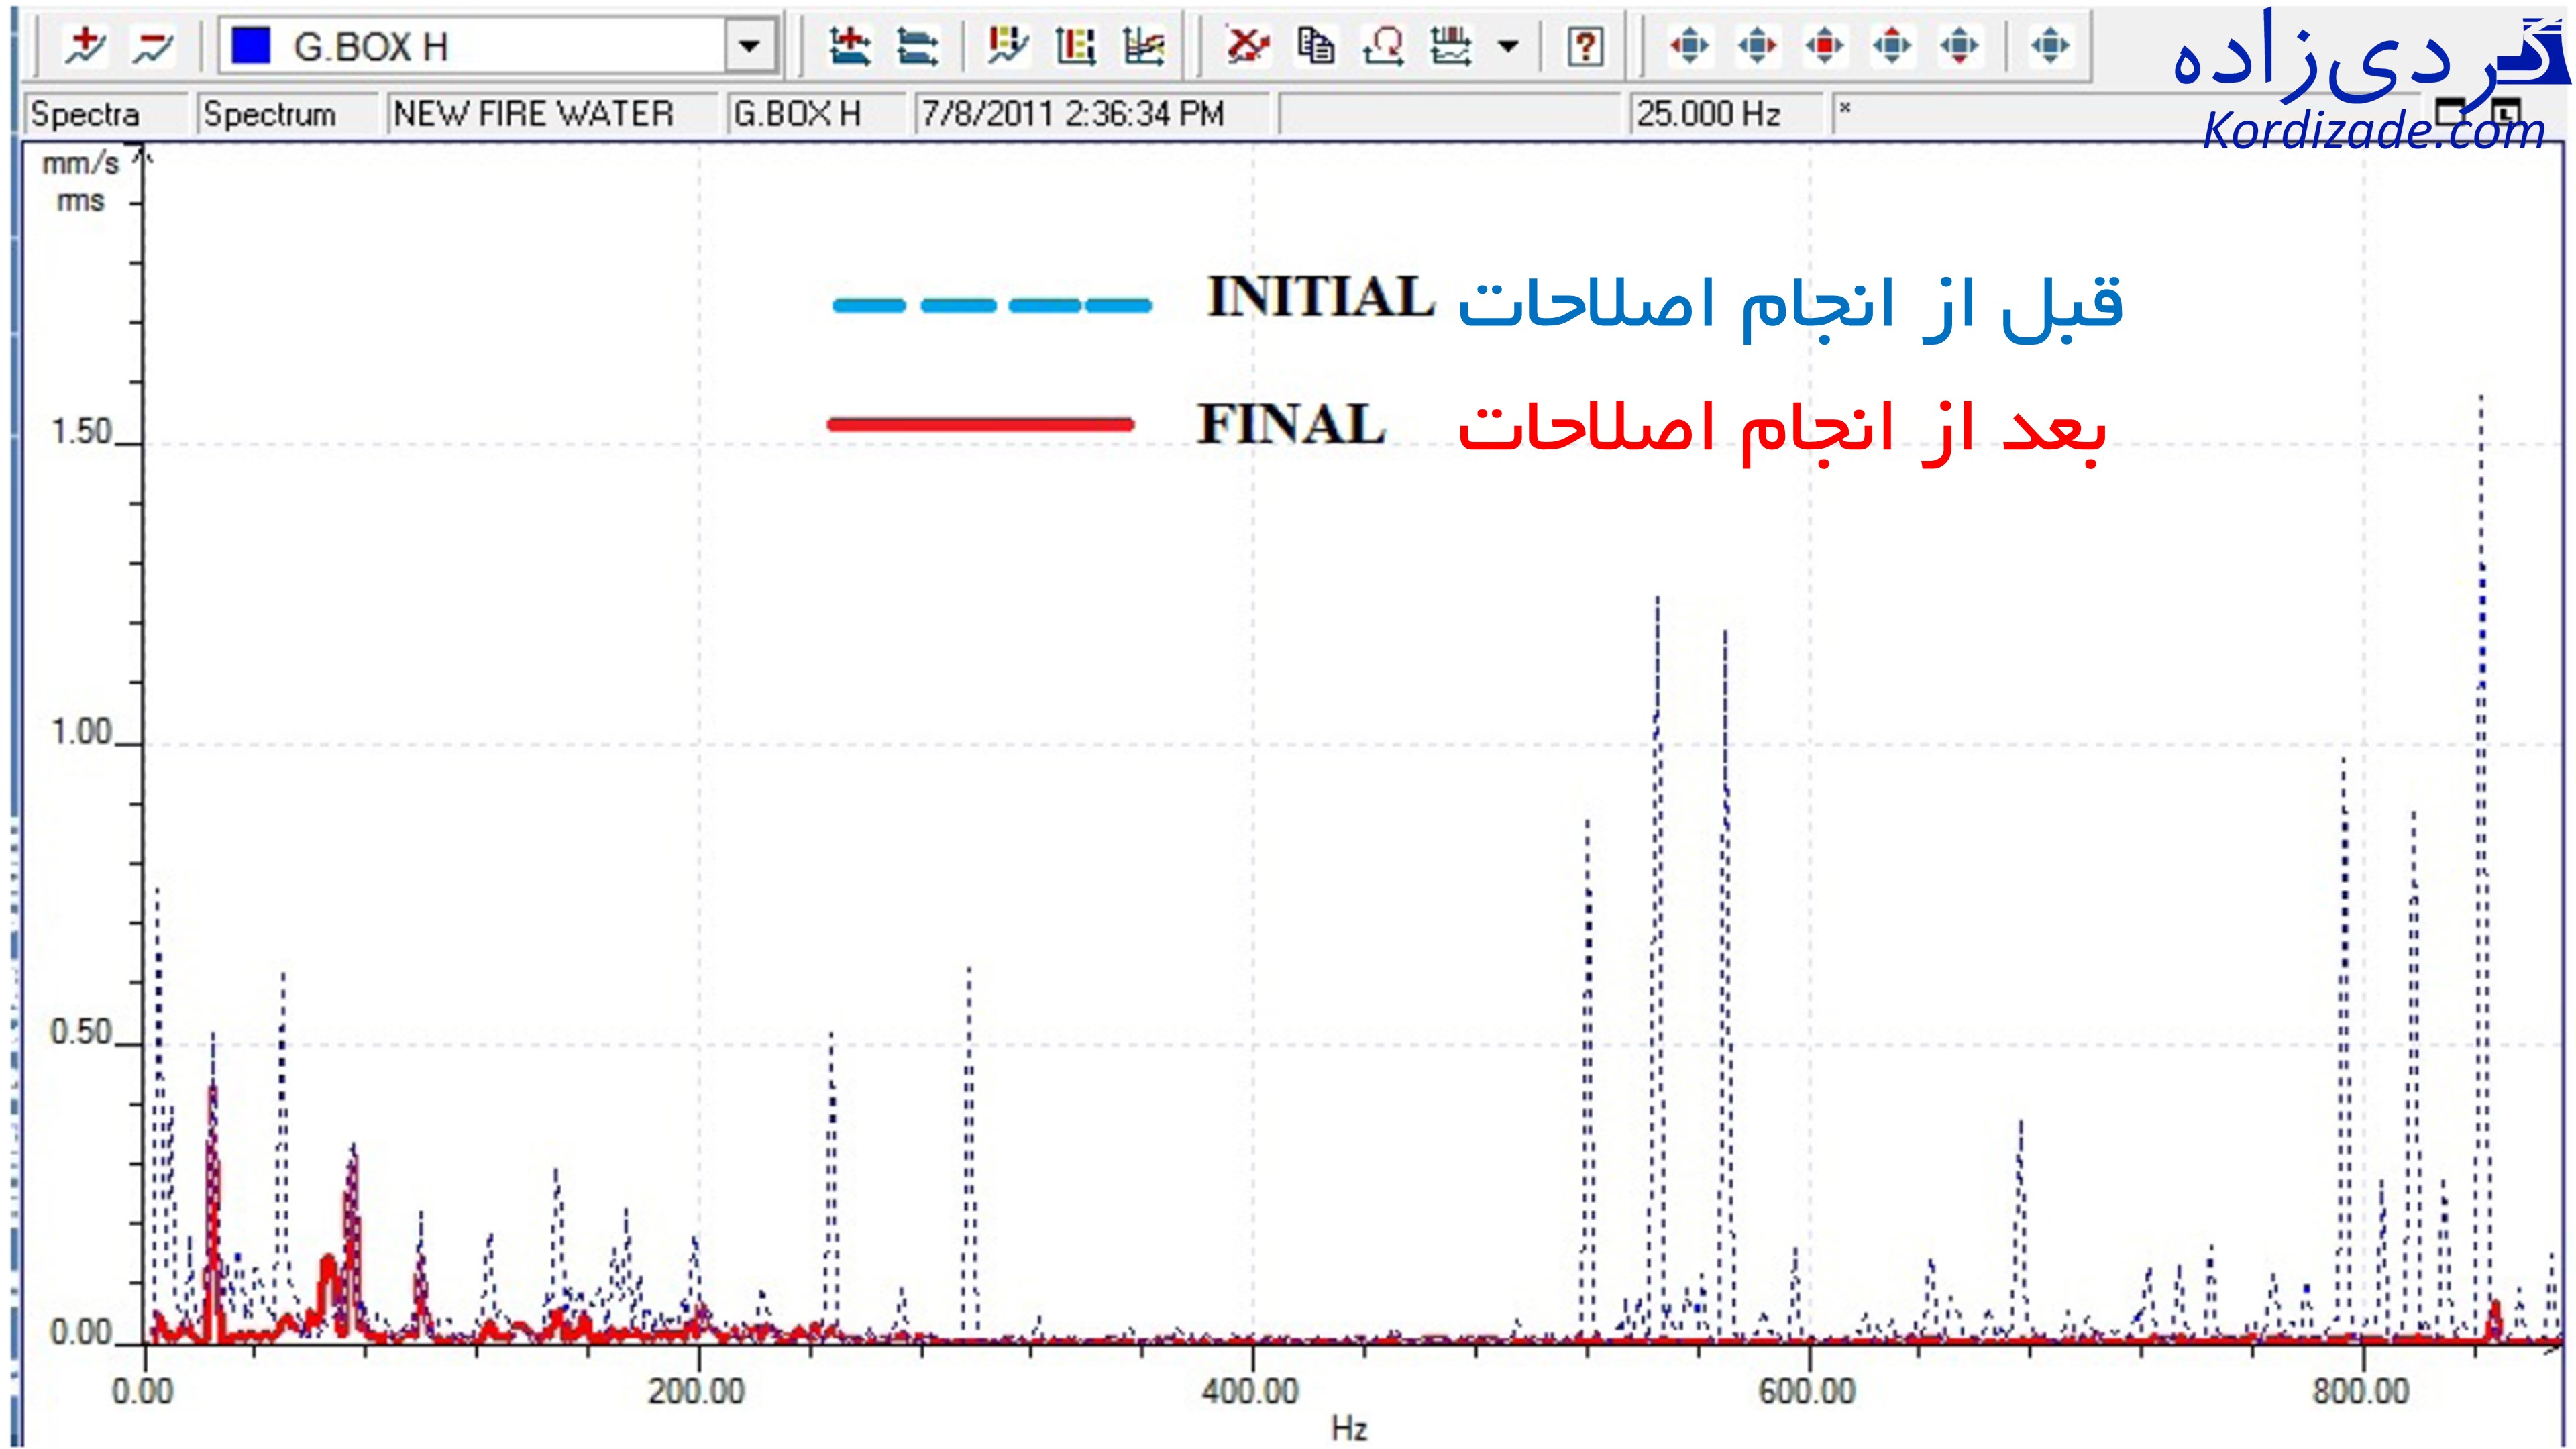Click the chart with checkmark icon
The image size is (2576, 1449).
(1007, 46)
